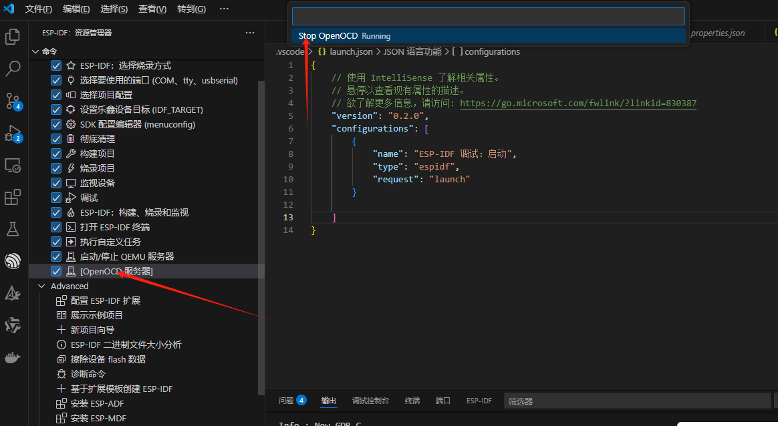Open the Docker view in activity bar
The image size is (778, 426).
pos(13,357)
